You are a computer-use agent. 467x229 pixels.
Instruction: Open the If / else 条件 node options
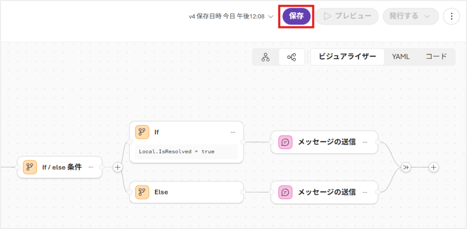(91, 167)
